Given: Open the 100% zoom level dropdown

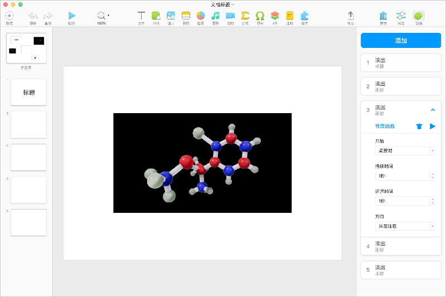Looking at the screenshot, I should 102,17.
